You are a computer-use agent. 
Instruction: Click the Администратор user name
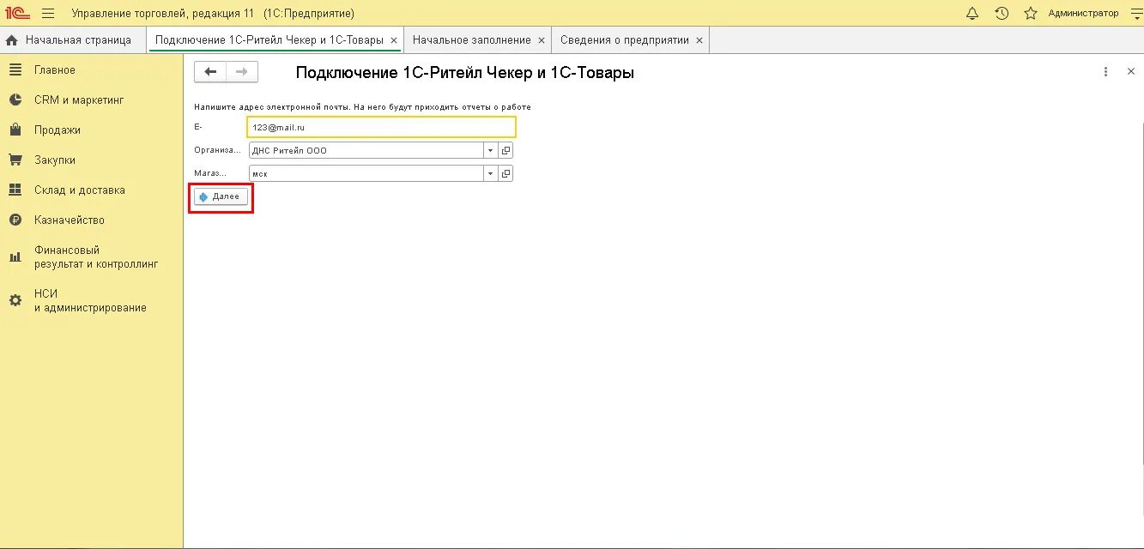tap(1083, 13)
